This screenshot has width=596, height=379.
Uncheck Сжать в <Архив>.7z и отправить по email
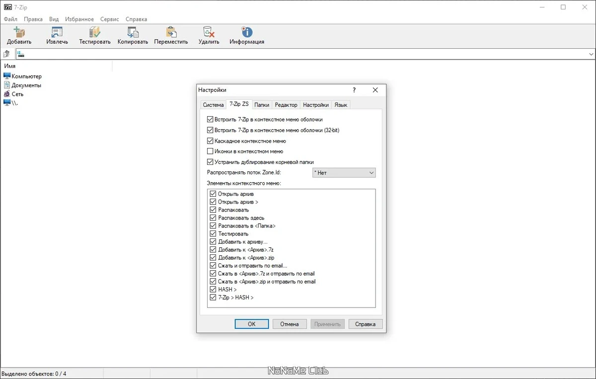point(213,274)
